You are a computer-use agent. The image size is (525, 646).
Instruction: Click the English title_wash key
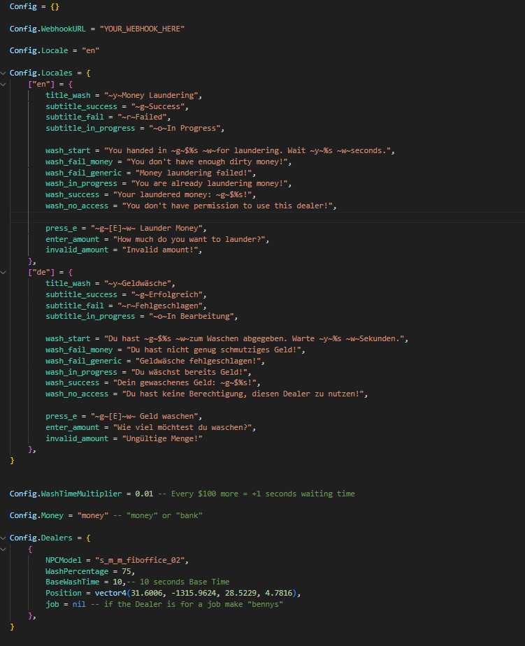[68, 95]
